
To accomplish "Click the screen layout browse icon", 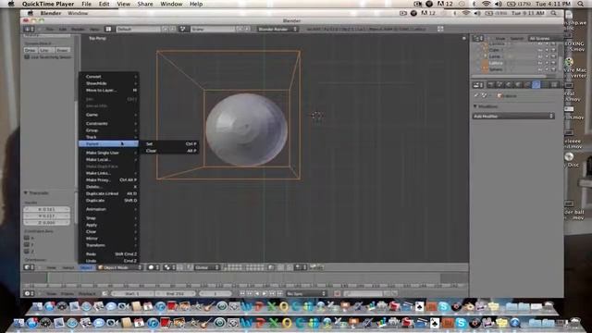I will coord(108,29).
